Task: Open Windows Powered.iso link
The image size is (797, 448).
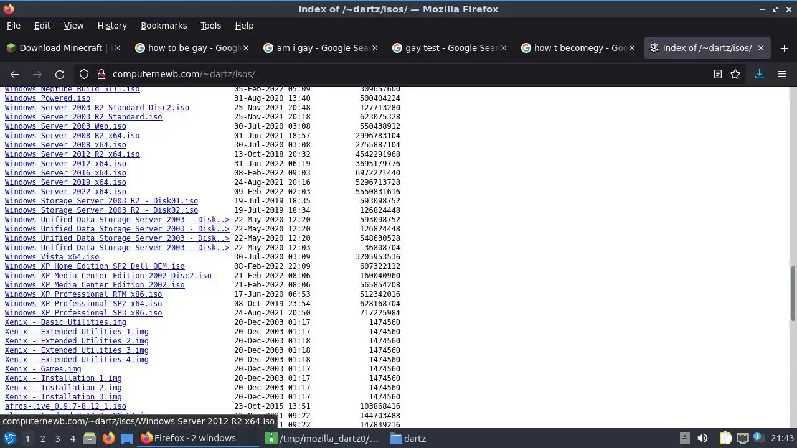Action: click(47, 98)
